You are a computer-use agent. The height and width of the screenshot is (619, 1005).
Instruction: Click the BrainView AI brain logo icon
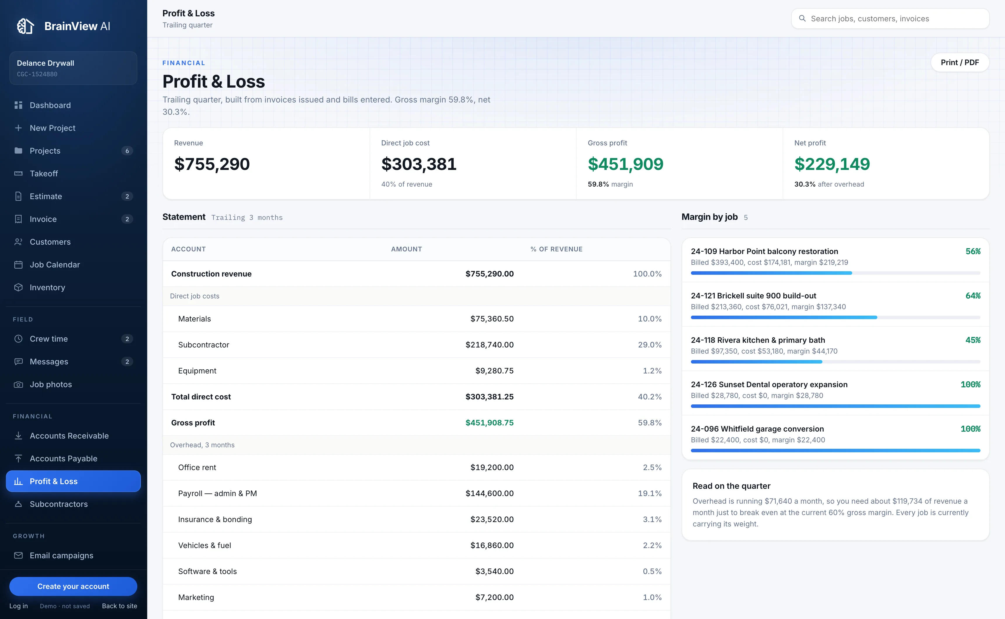coord(25,26)
